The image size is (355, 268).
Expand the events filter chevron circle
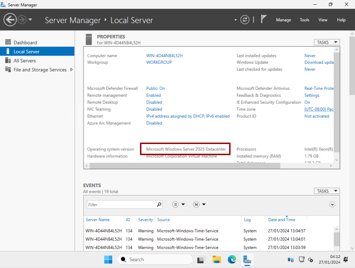pos(332,205)
